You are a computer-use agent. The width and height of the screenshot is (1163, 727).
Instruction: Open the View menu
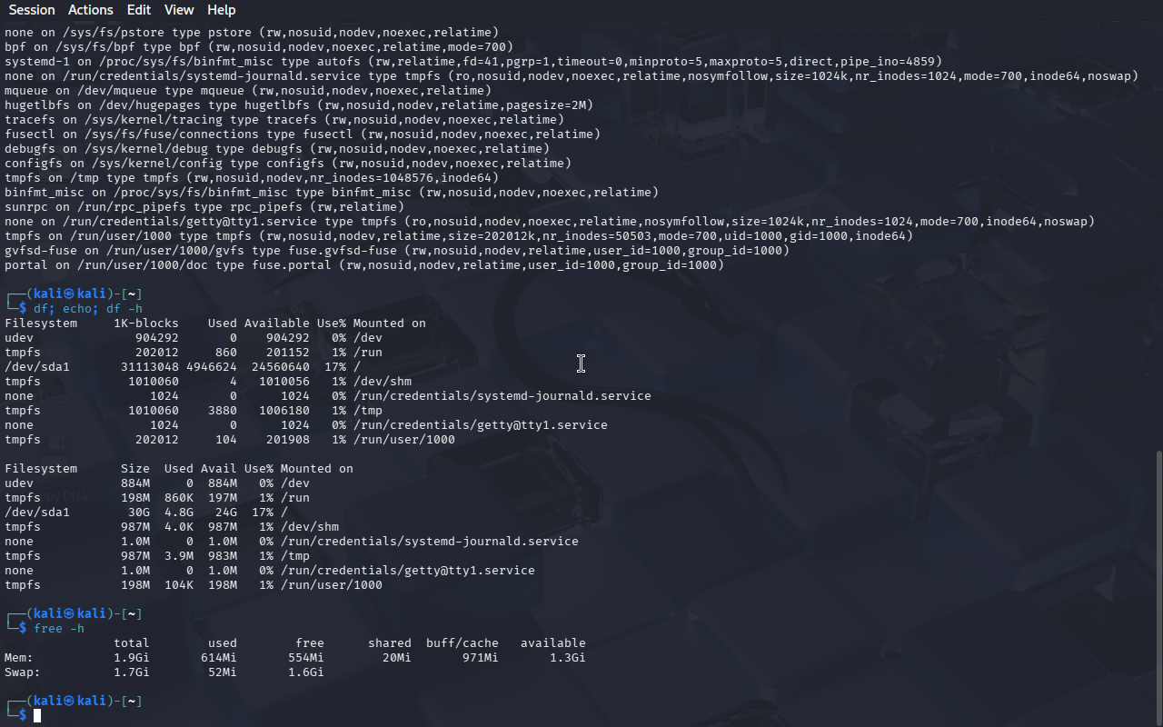[x=179, y=10]
